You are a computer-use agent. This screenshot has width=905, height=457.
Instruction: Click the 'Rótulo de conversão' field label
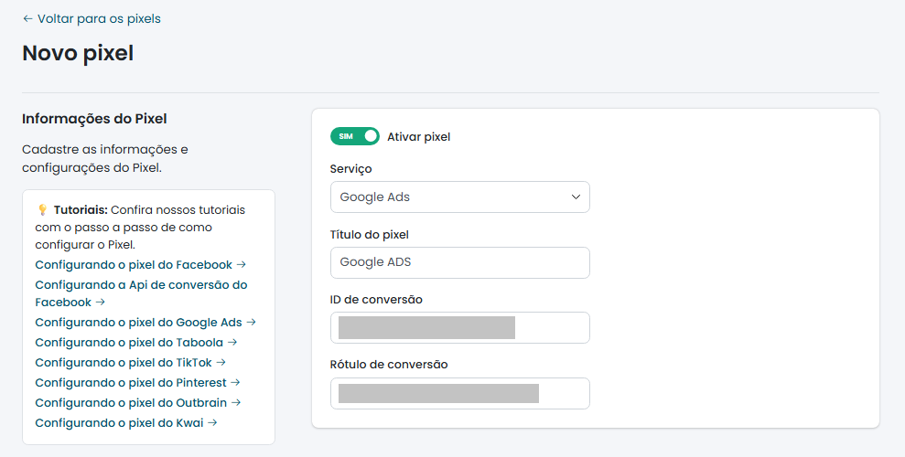point(389,365)
